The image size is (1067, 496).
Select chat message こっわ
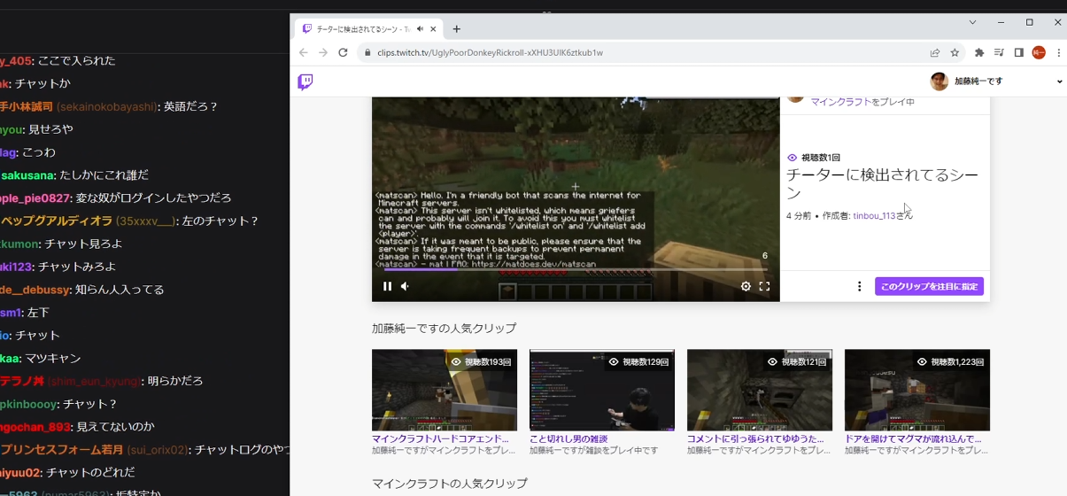click(x=39, y=152)
